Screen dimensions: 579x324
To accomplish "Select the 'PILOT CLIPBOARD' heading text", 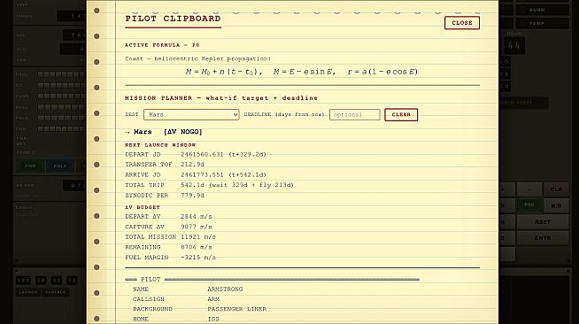I will click(x=173, y=19).
